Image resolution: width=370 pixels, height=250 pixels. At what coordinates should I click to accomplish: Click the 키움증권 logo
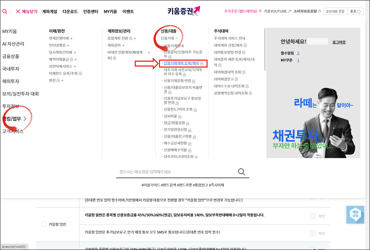tap(184, 11)
